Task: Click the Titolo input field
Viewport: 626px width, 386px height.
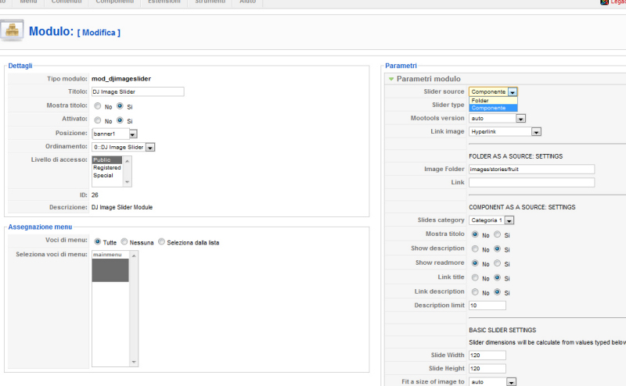Action: click(x=138, y=91)
